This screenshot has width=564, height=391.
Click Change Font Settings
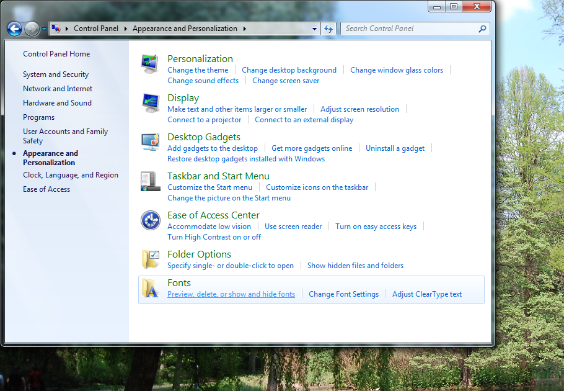(343, 294)
